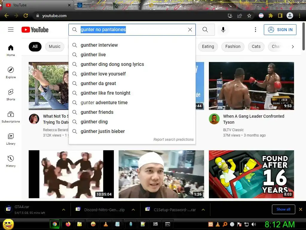The height and width of the screenshot is (230, 306).
Task: Choose suggestion 'günther ding'
Action: [132, 122]
